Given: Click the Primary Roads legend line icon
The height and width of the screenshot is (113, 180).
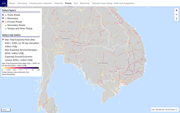Looking at the screenshot, I should [6, 22].
